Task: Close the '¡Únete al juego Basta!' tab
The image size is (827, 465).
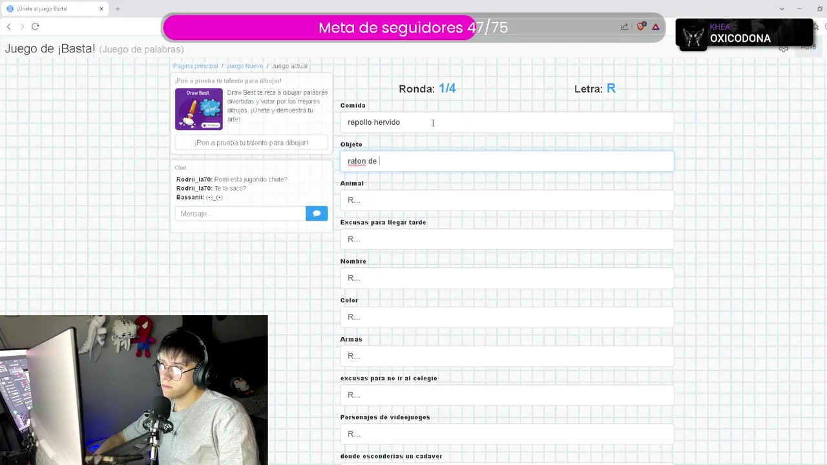Action: (x=101, y=9)
